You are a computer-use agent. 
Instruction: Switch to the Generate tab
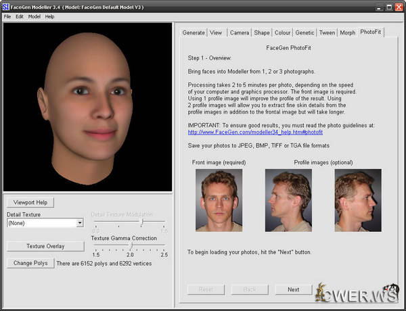click(194, 32)
